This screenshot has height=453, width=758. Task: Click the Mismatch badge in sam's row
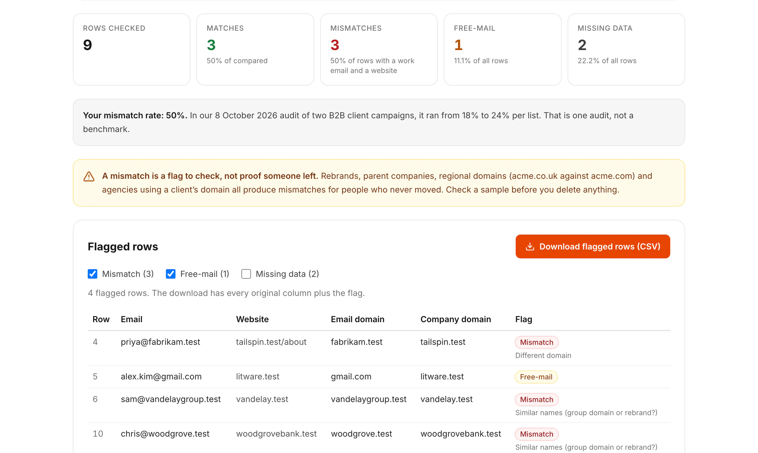pyautogui.click(x=536, y=400)
